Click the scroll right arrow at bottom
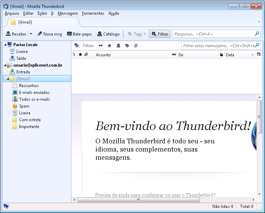The width and height of the screenshot is (265, 213). (253, 200)
